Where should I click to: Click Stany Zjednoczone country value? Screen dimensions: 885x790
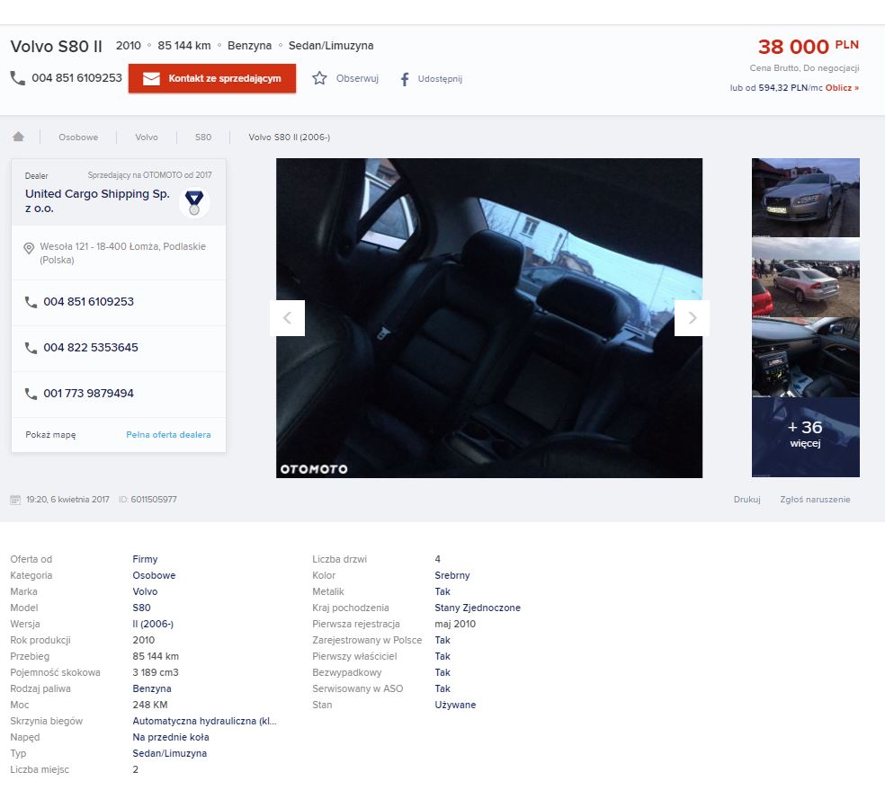click(478, 608)
